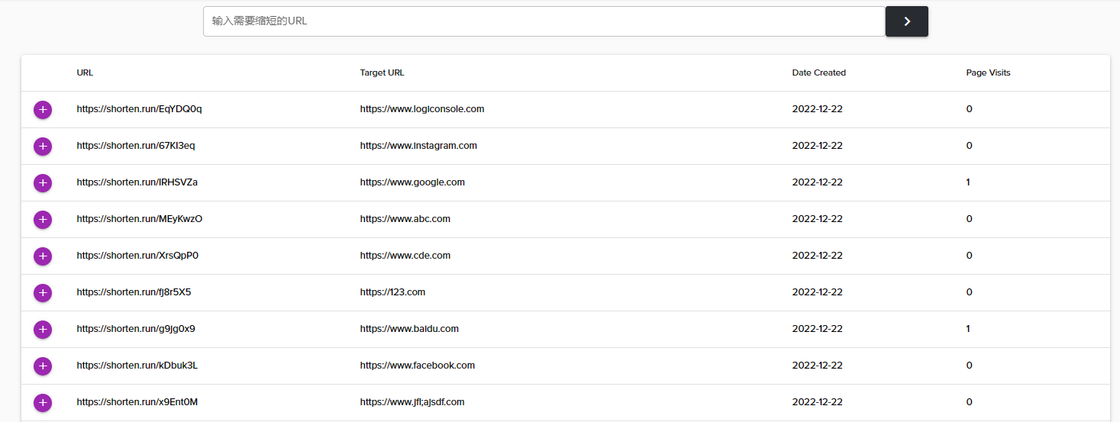Click page visits count 0 for logiconsole.com
1120x422 pixels.
click(x=969, y=109)
